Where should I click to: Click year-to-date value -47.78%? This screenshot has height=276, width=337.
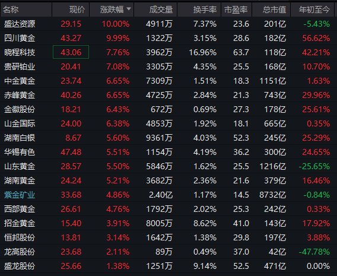pos(314,252)
